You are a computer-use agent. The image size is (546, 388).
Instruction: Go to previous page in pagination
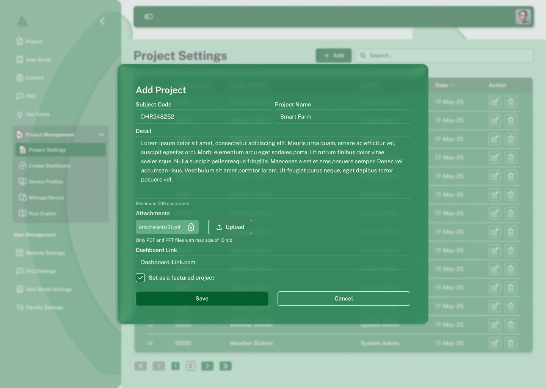[159, 366]
